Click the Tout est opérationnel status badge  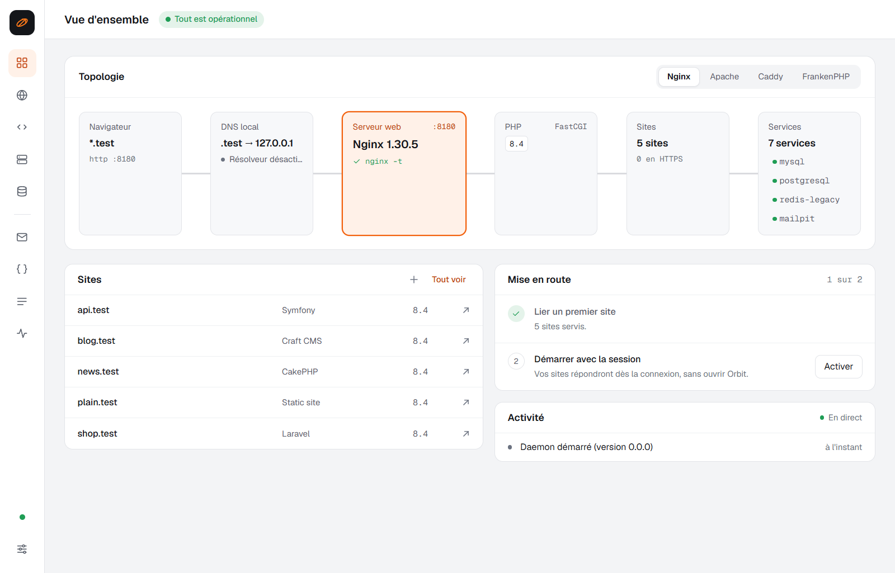click(x=211, y=19)
